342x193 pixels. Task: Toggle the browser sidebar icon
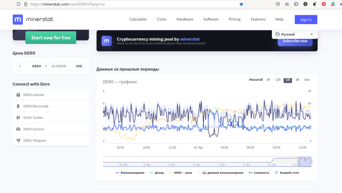pyautogui.click(x=296, y=4)
